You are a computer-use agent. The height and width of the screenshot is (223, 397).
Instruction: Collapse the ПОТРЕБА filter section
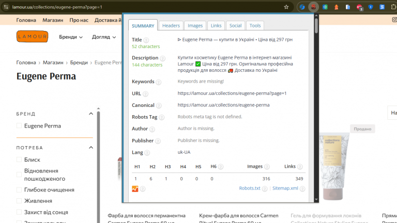91,148
